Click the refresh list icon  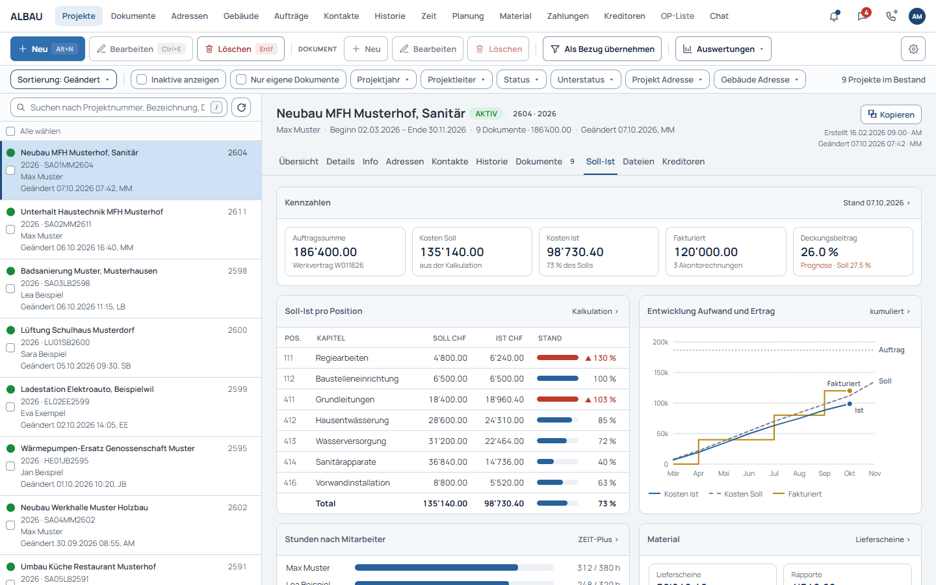point(242,107)
